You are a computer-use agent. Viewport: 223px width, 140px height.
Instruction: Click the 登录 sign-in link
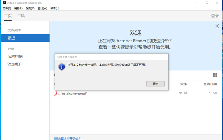click(215, 16)
